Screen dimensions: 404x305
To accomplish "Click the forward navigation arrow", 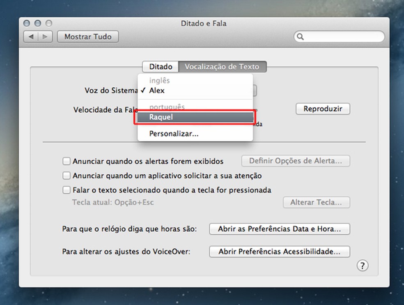I will click(x=45, y=36).
